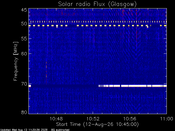Click the 10:48 time axis label
Image resolution: width=175 pixels, height=131 pixels.
tap(56, 119)
